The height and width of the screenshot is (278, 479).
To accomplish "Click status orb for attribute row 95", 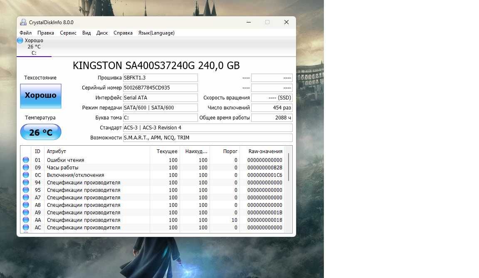I will click(26, 190).
